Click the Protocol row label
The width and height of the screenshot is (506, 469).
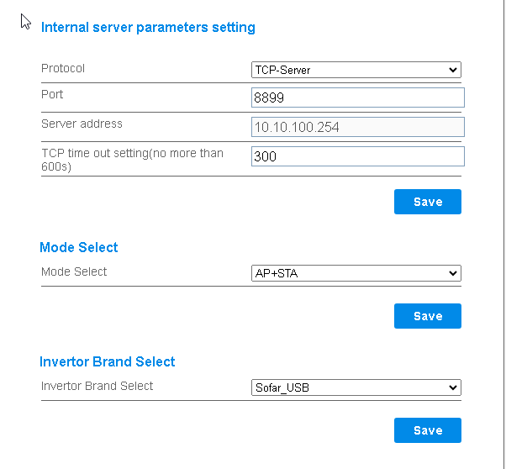[63, 68]
